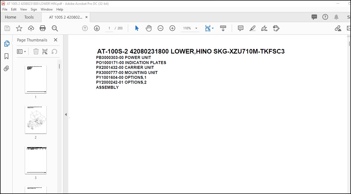Zoom out with the minus button

tap(161, 28)
